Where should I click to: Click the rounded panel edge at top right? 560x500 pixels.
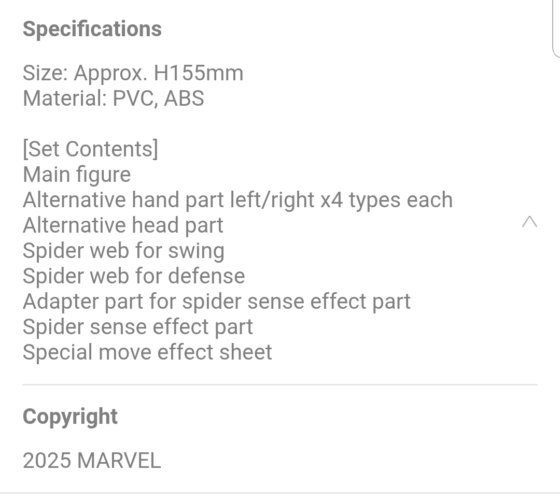[x=556, y=28]
